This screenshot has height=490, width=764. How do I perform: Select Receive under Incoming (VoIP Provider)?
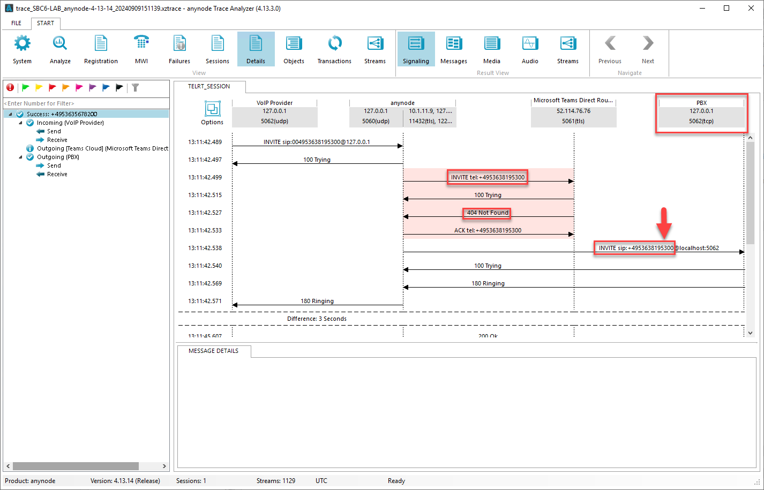click(57, 140)
